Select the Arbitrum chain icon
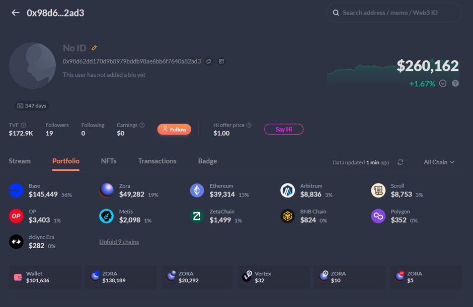Image resolution: width=473 pixels, height=307 pixels. 287,190
